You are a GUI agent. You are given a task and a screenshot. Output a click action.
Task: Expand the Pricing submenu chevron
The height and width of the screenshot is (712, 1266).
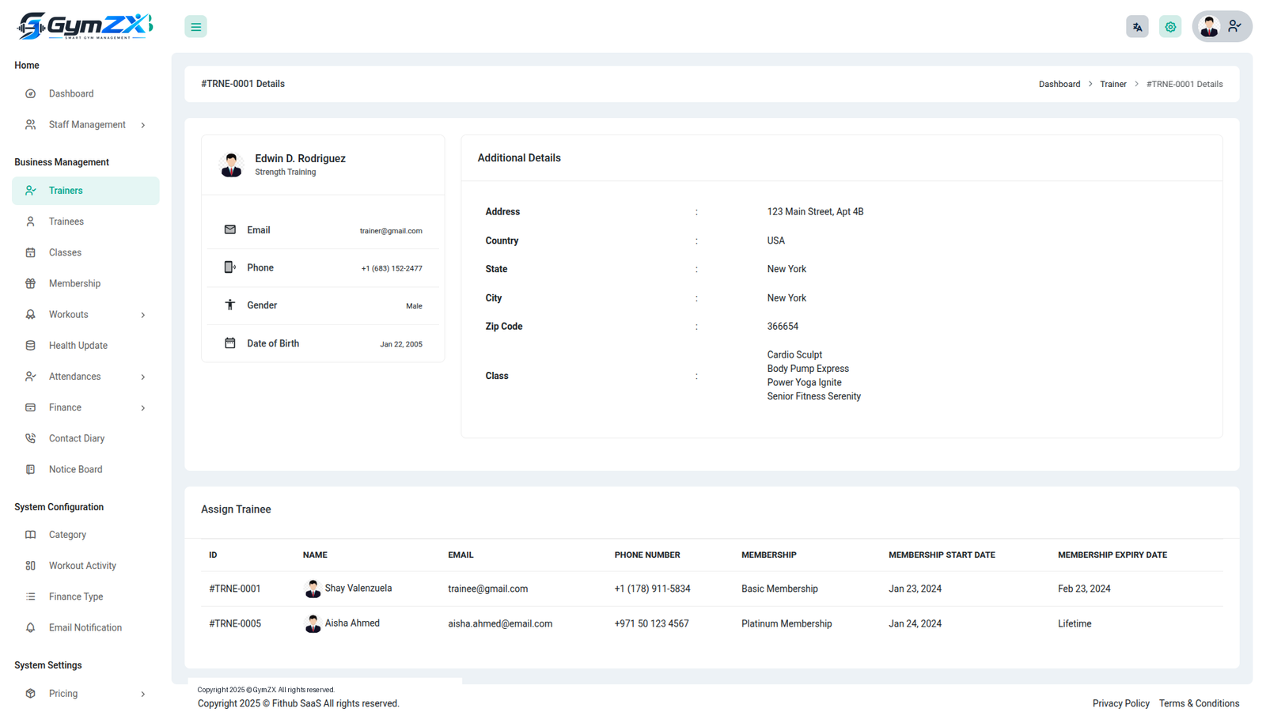point(143,694)
